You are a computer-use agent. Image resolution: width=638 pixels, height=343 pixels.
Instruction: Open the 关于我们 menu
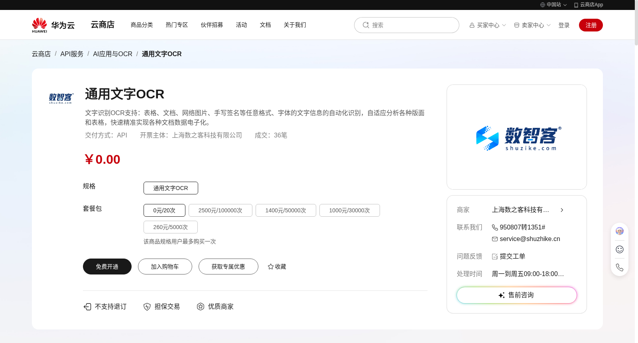pos(295,25)
